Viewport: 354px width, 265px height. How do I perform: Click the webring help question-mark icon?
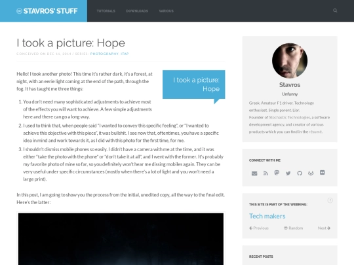[330, 200]
